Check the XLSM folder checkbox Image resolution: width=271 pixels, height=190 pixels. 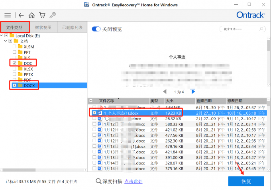click(14, 47)
